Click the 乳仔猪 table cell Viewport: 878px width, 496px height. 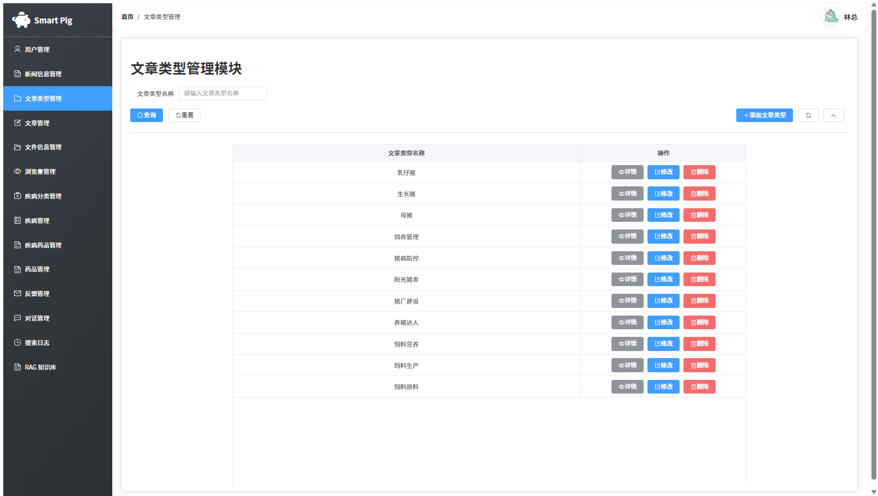407,173
